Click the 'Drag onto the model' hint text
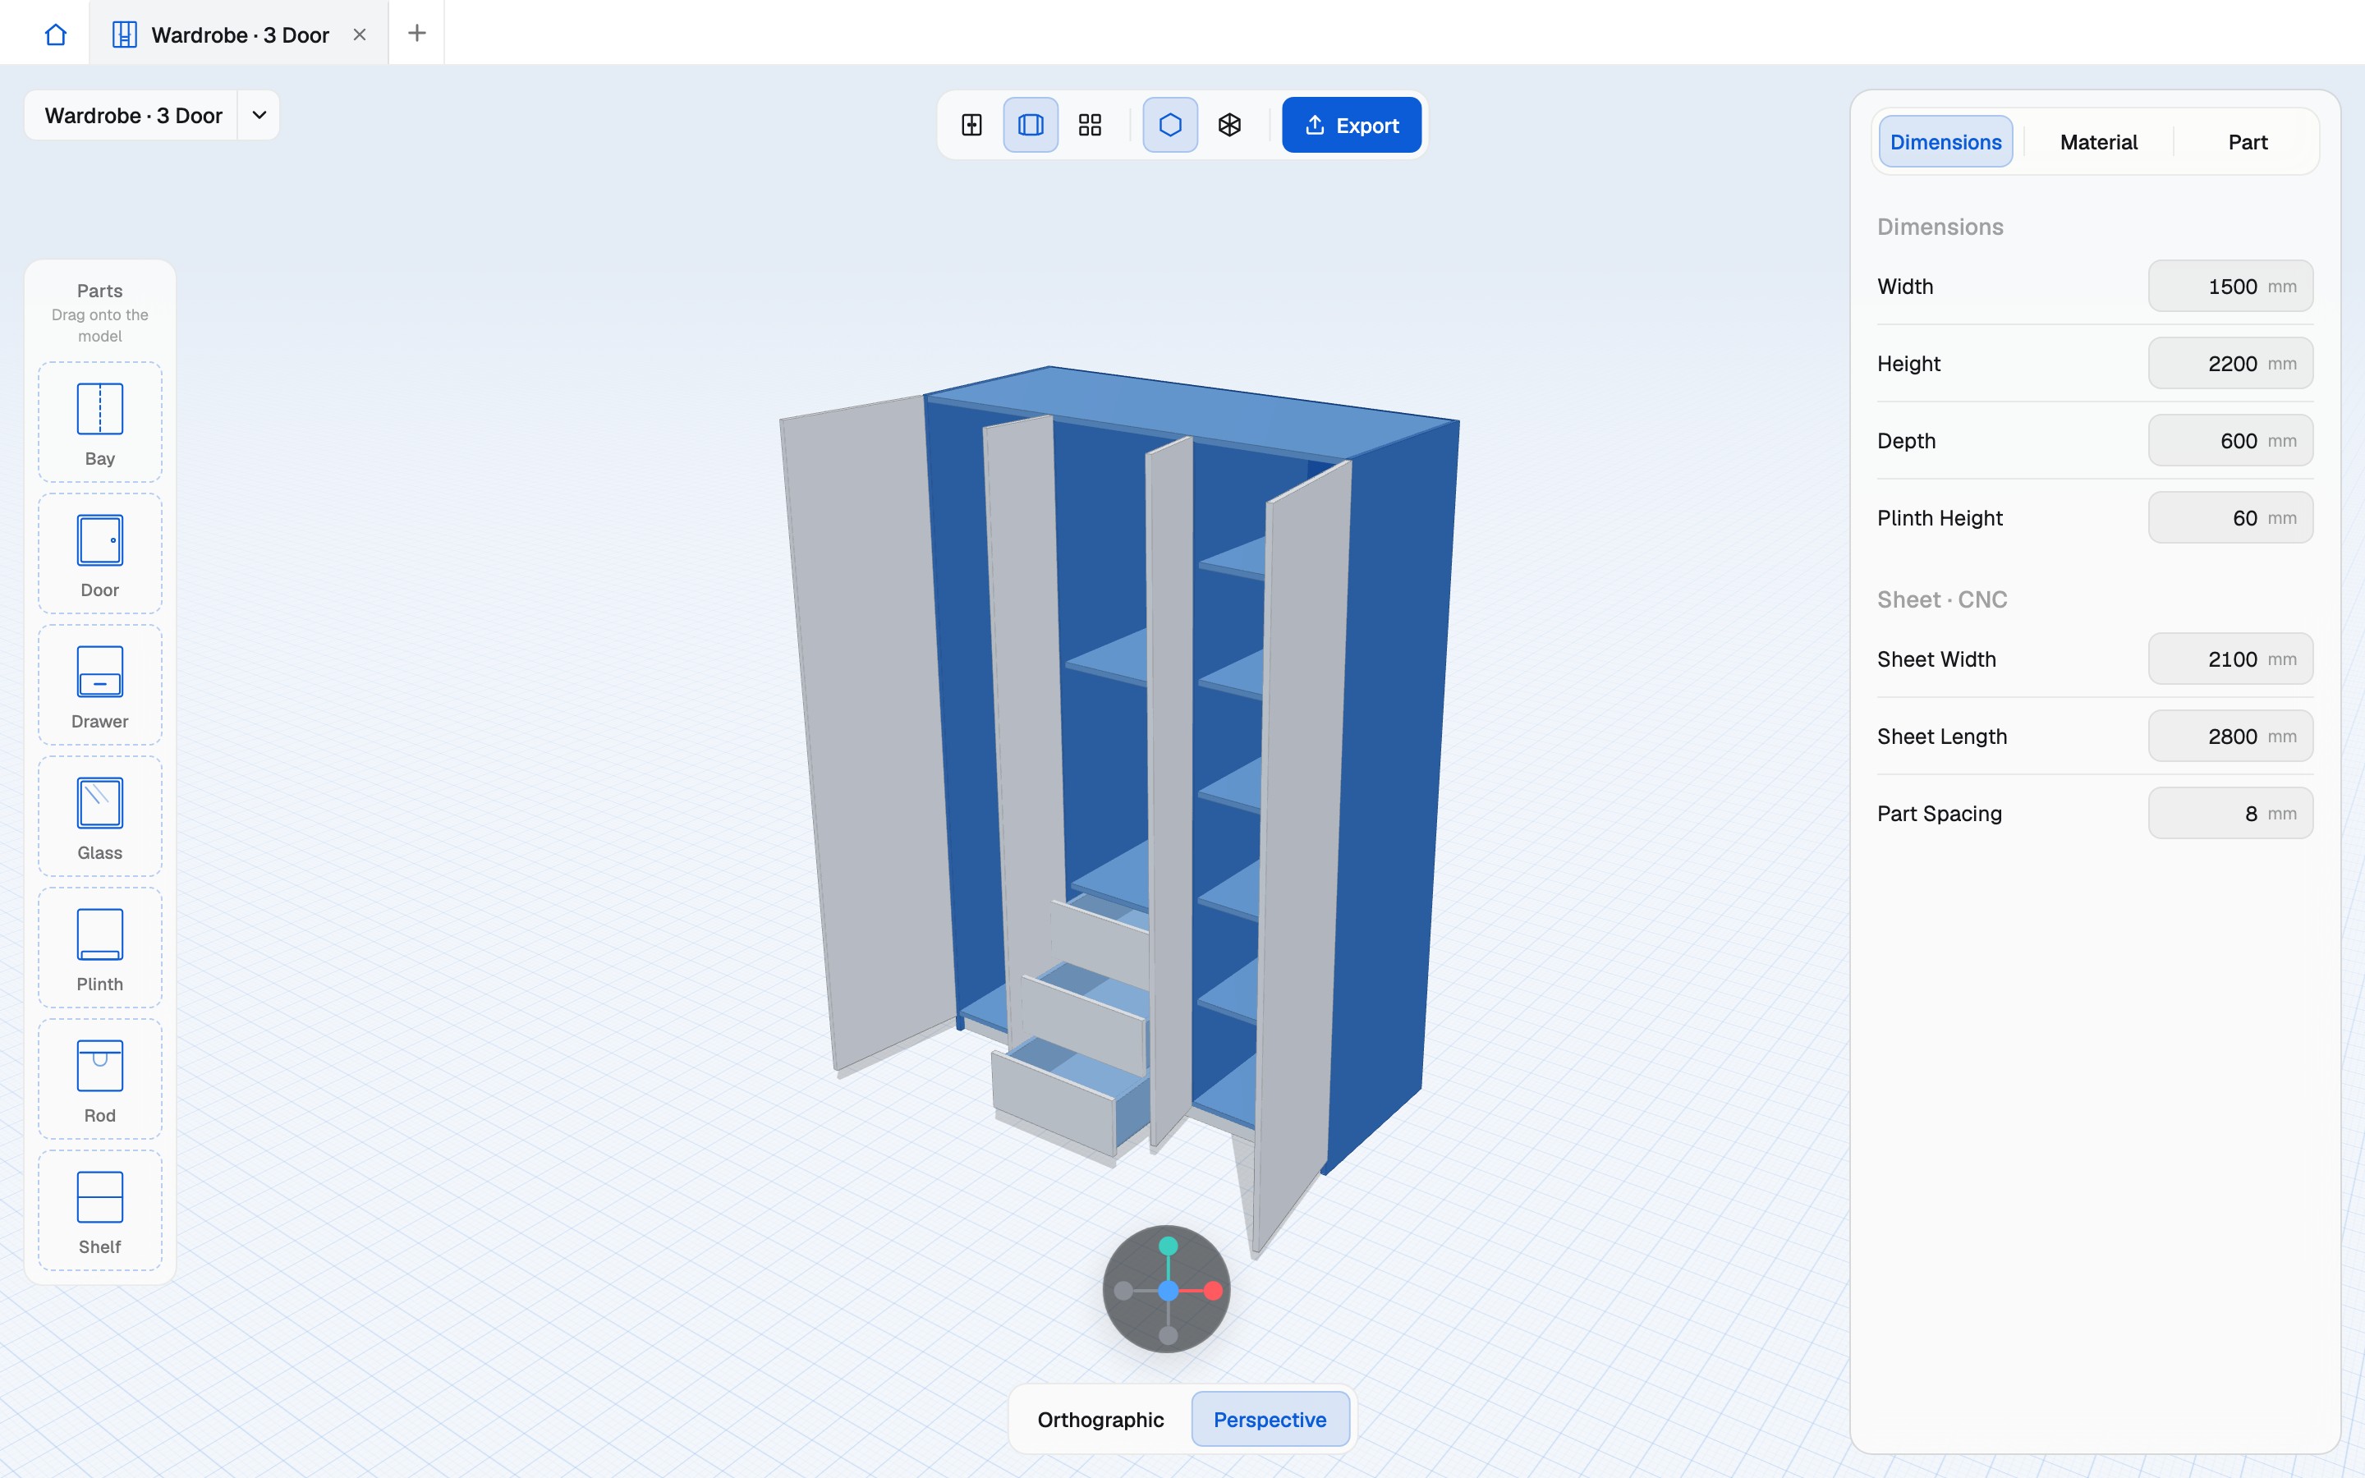 pyautogui.click(x=99, y=325)
